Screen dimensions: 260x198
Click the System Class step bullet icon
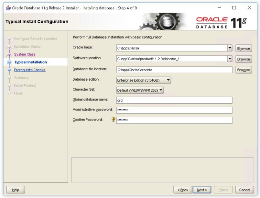(x=9, y=54)
